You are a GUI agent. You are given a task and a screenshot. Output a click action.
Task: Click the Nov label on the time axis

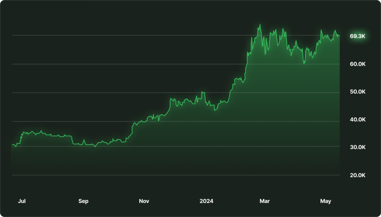tap(144, 201)
